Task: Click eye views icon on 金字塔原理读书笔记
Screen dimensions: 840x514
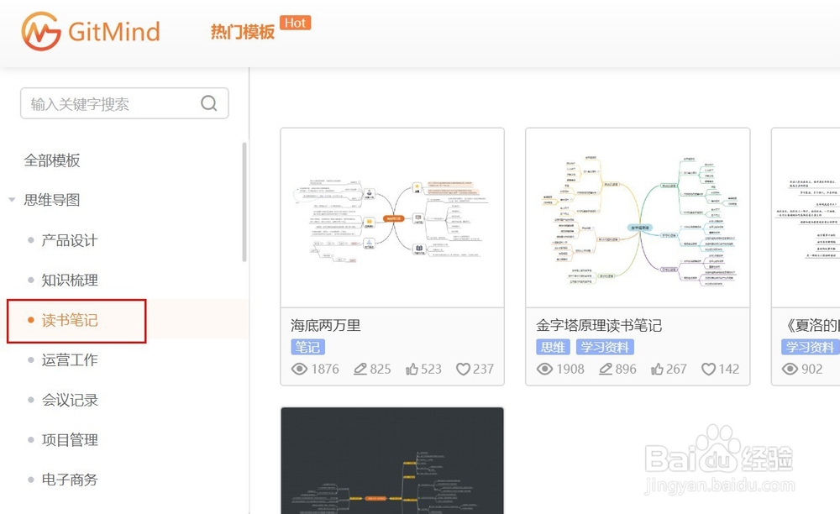Action: click(x=545, y=369)
